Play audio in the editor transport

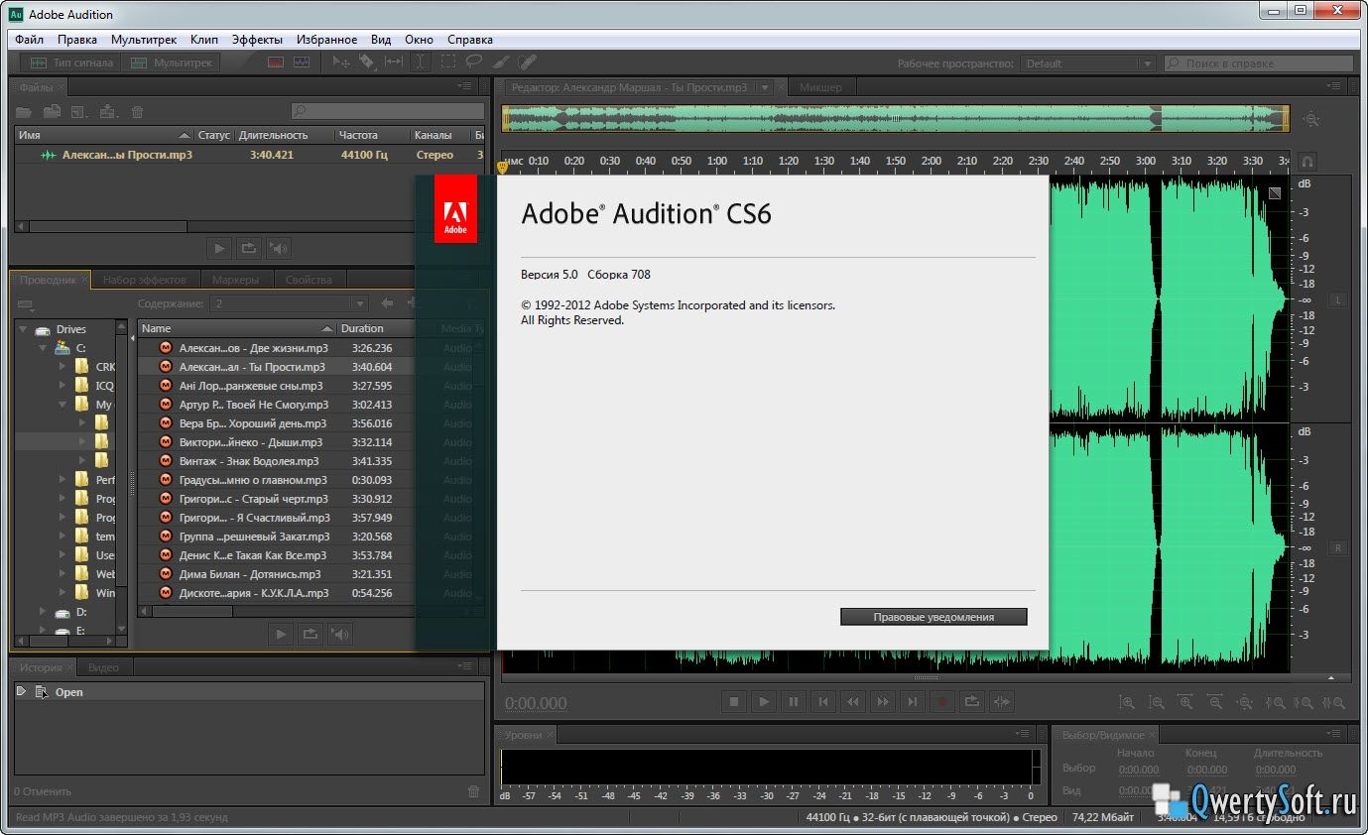pyautogui.click(x=764, y=701)
